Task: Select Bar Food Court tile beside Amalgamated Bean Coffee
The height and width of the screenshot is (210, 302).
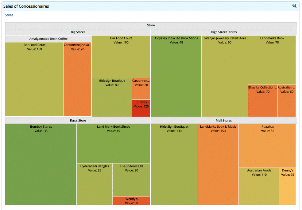Action: tap(121, 57)
